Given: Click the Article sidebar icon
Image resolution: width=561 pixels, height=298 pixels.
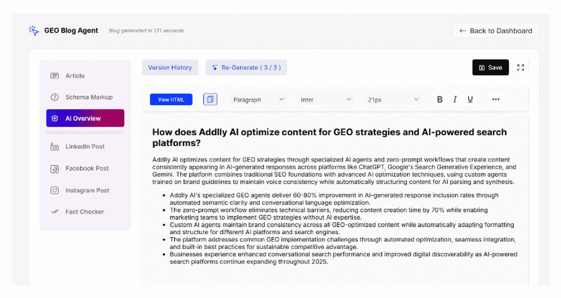Looking at the screenshot, I should pyautogui.click(x=54, y=76).
